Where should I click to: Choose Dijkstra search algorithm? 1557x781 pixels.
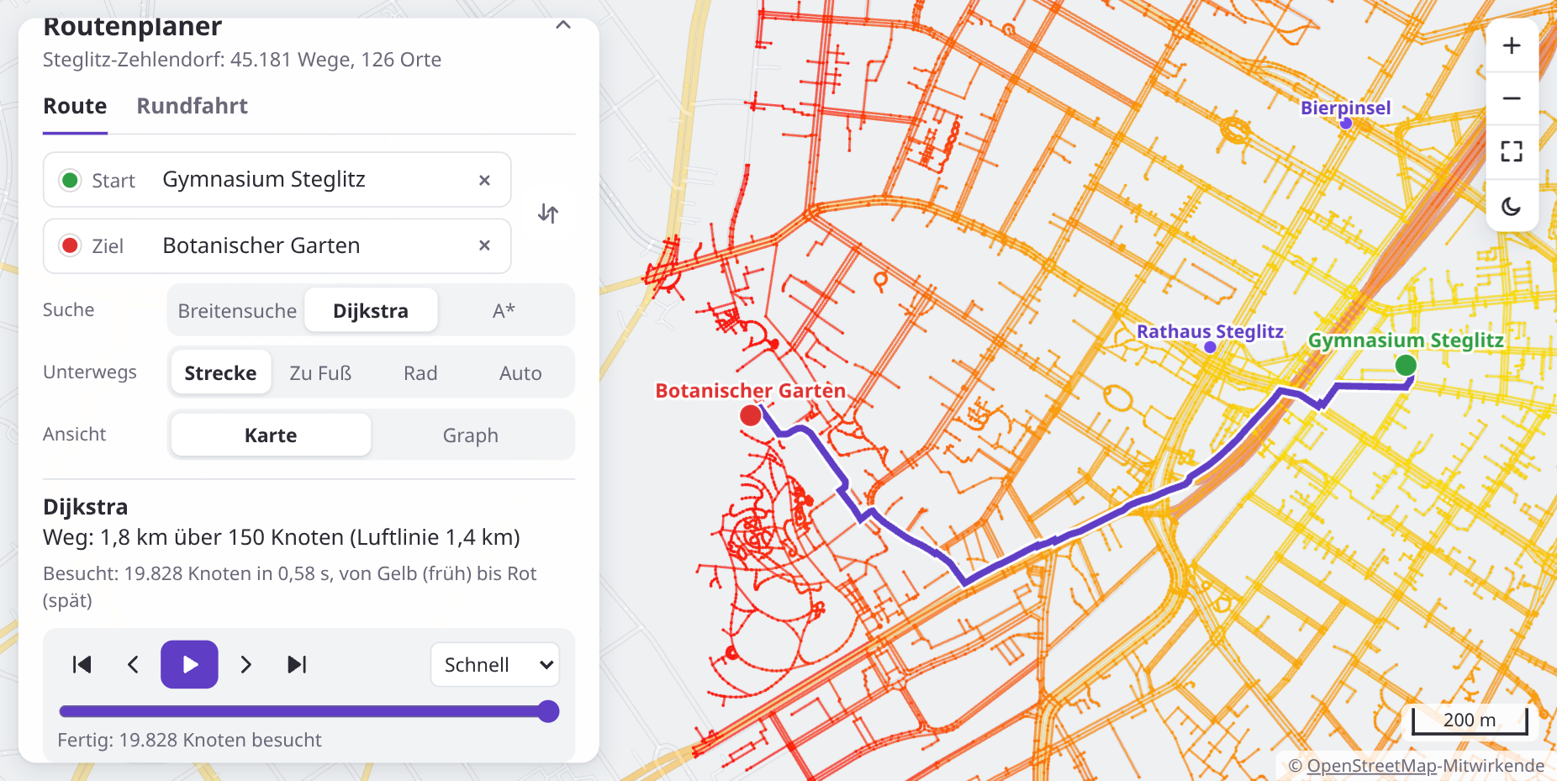coord(371,311)
